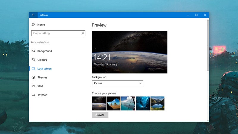Click the Taskbar icon in sidebar
The image size is (238, 134).
33,95
